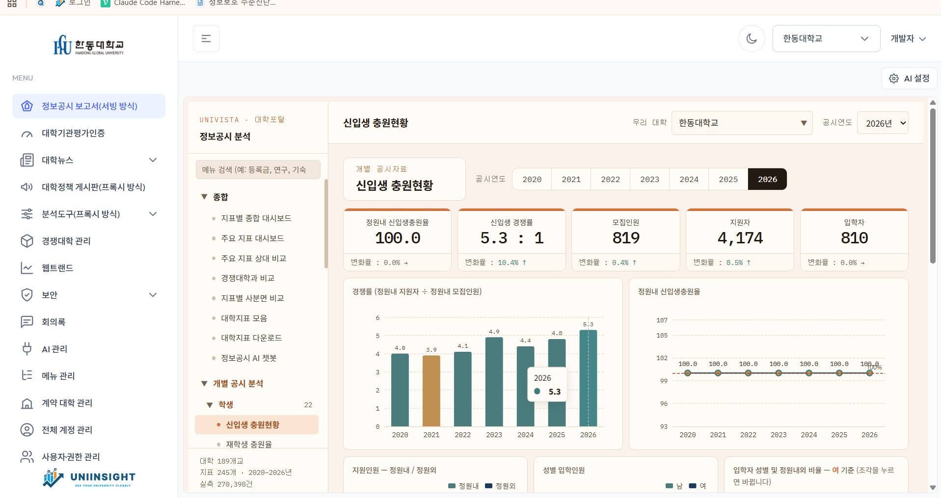The height and width of the screenshot is (498, 941).
Task: Click the 사용자·권한 관리 users icon
Action: pos(27,457)
